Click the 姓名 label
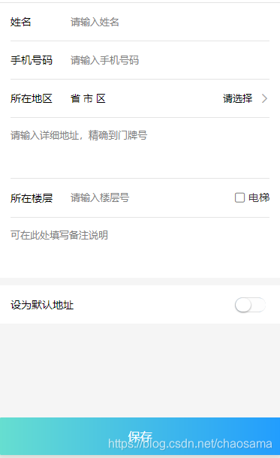Image resolution: width=280 pixels, height=458 pixels. pos(21,22)
